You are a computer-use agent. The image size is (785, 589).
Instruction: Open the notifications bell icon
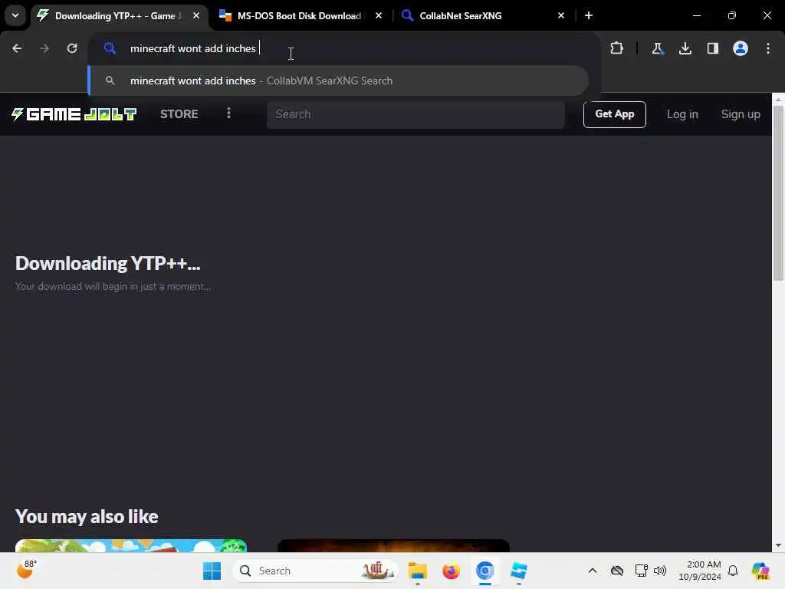pyautogui.click(x=733, y=571)
